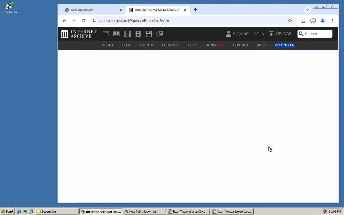344x215 pixels.
Task: Close the Internet Archive tab
Action: tap(185, 10)
